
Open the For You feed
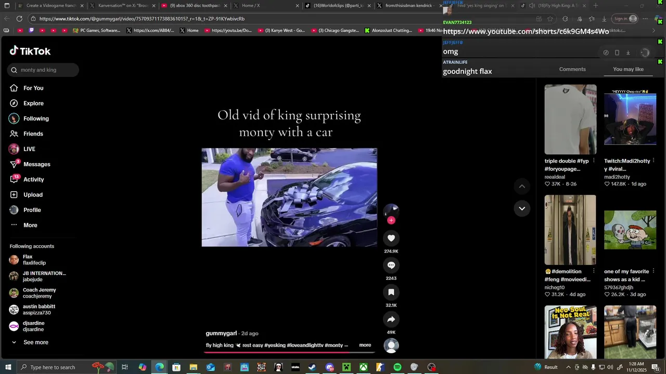coord(33,88)
